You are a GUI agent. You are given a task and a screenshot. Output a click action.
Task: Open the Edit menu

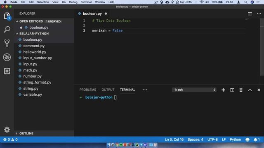click(x=31, y=2)
